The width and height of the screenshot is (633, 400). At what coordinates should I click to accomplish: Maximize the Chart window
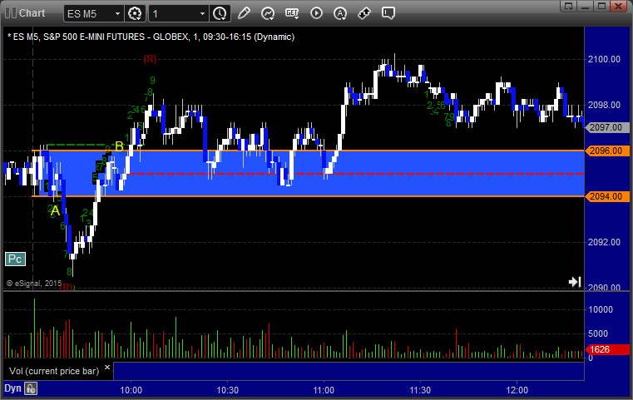601,6
